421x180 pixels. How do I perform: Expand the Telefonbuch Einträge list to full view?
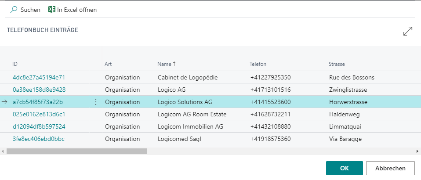[407, 31]
